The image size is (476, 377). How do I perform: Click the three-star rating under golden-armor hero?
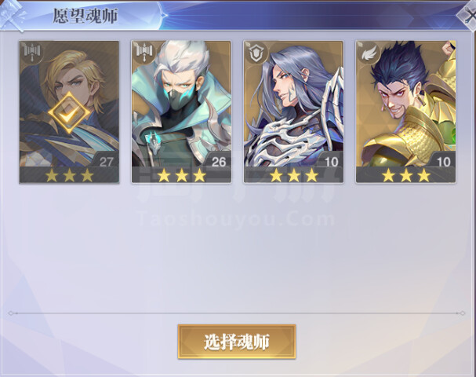(406, 175)
